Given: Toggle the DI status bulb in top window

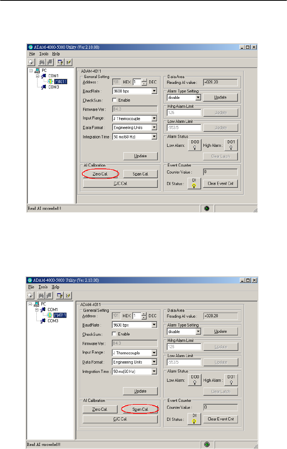Looking at the screenshot, I should pos(194,184).
